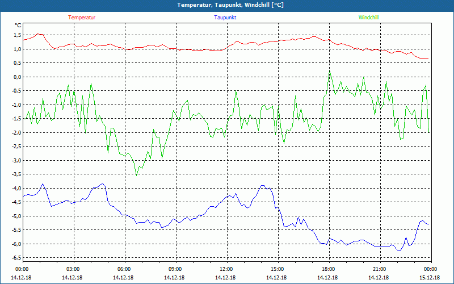Click the red Temperatur legend label
454x284 pixels.
[82, 18]
